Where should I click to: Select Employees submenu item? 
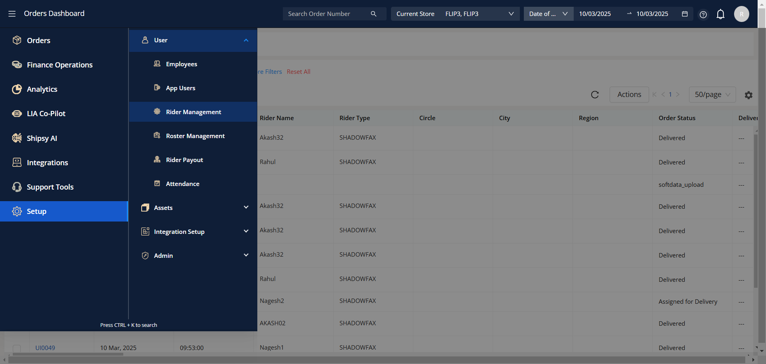(x=193, y=64)
